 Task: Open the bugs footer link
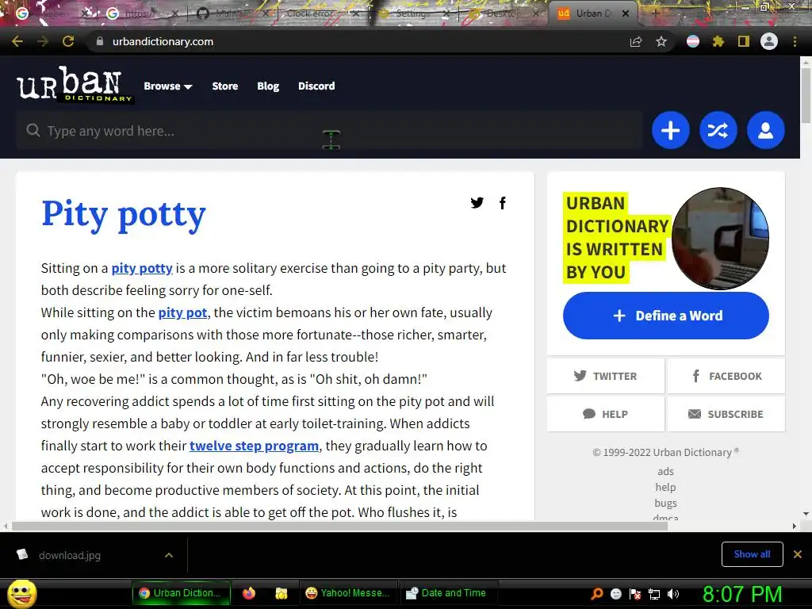pos(665,503)
